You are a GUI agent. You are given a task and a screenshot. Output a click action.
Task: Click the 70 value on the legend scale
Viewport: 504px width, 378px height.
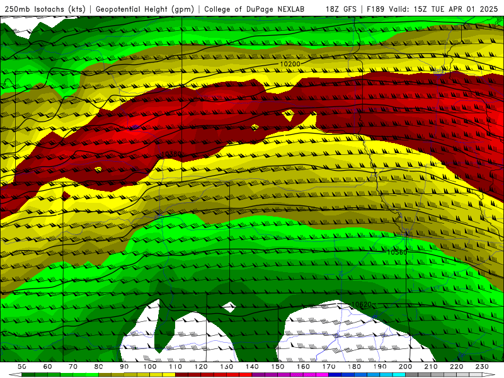click(73, 367)
